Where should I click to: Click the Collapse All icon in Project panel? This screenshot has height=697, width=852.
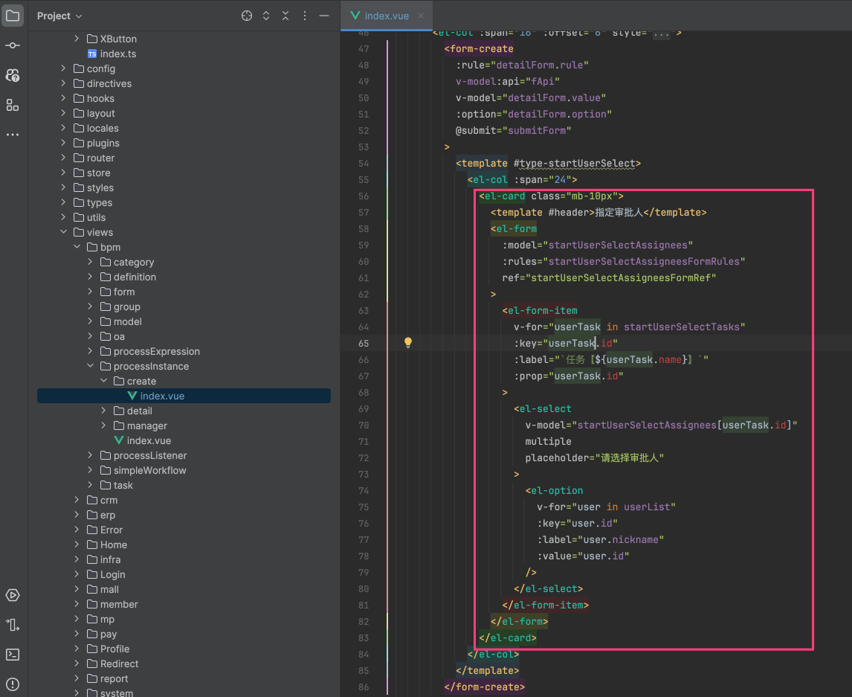[285, 16]
